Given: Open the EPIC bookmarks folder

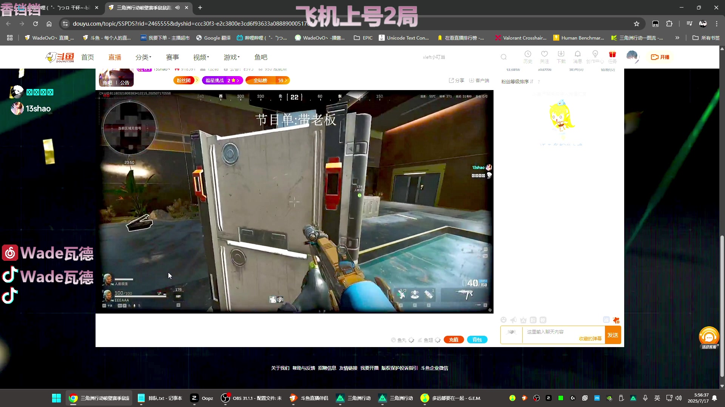Looking at the screenshot, I should (x=363, y=38).
